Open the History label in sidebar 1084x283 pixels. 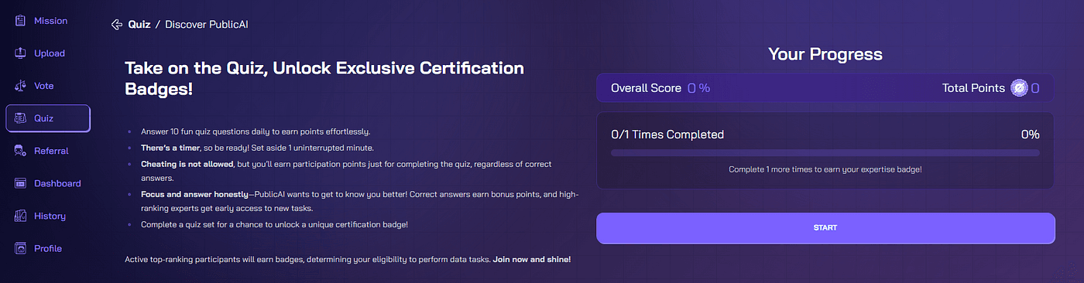pos(50,216)
